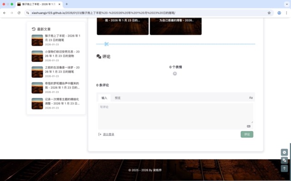Open article 小宠物们依旧安然无恙 from sidebar
This screenshot has width=291, height=181.
(x=62, y=53)
